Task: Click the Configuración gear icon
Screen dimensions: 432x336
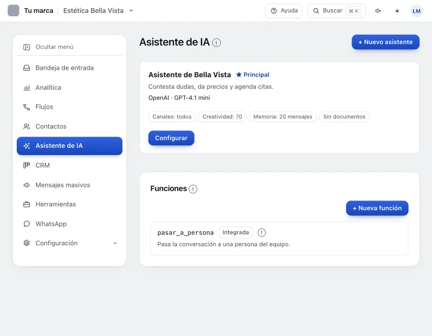Action: point(26,243)
